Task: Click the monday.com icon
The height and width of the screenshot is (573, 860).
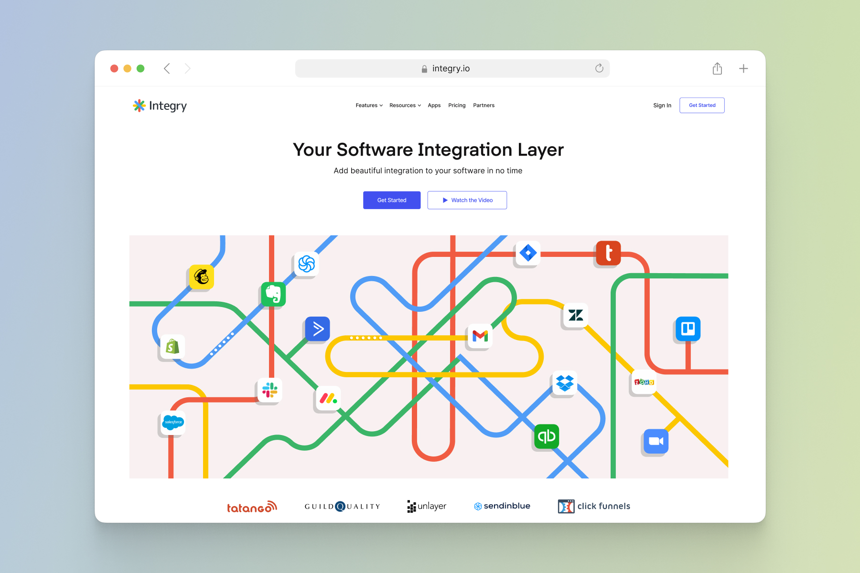Action: [x=328, y=398]
